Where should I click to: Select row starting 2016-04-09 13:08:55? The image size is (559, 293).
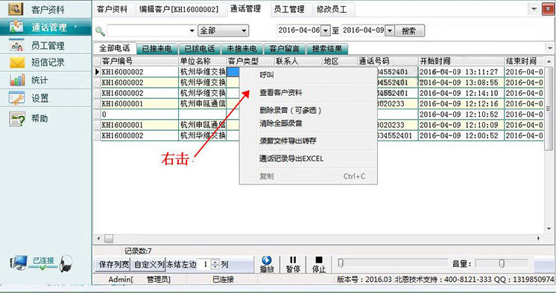point(318,83)
